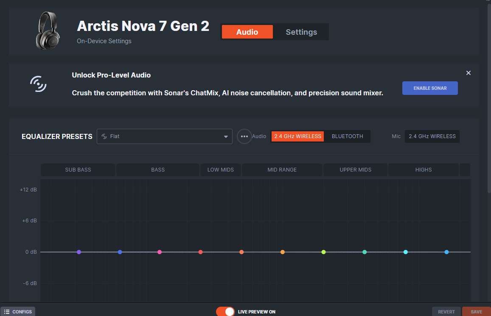Click the dark blue EQ band point
The height and width of the screenshot is (316, 491).
click(120, 252)
